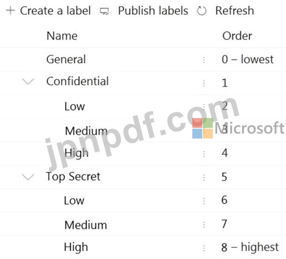Viewport: 286px width, 259px height.
Task: Click the plus icon for Create a label
Action: pos(10,10)
